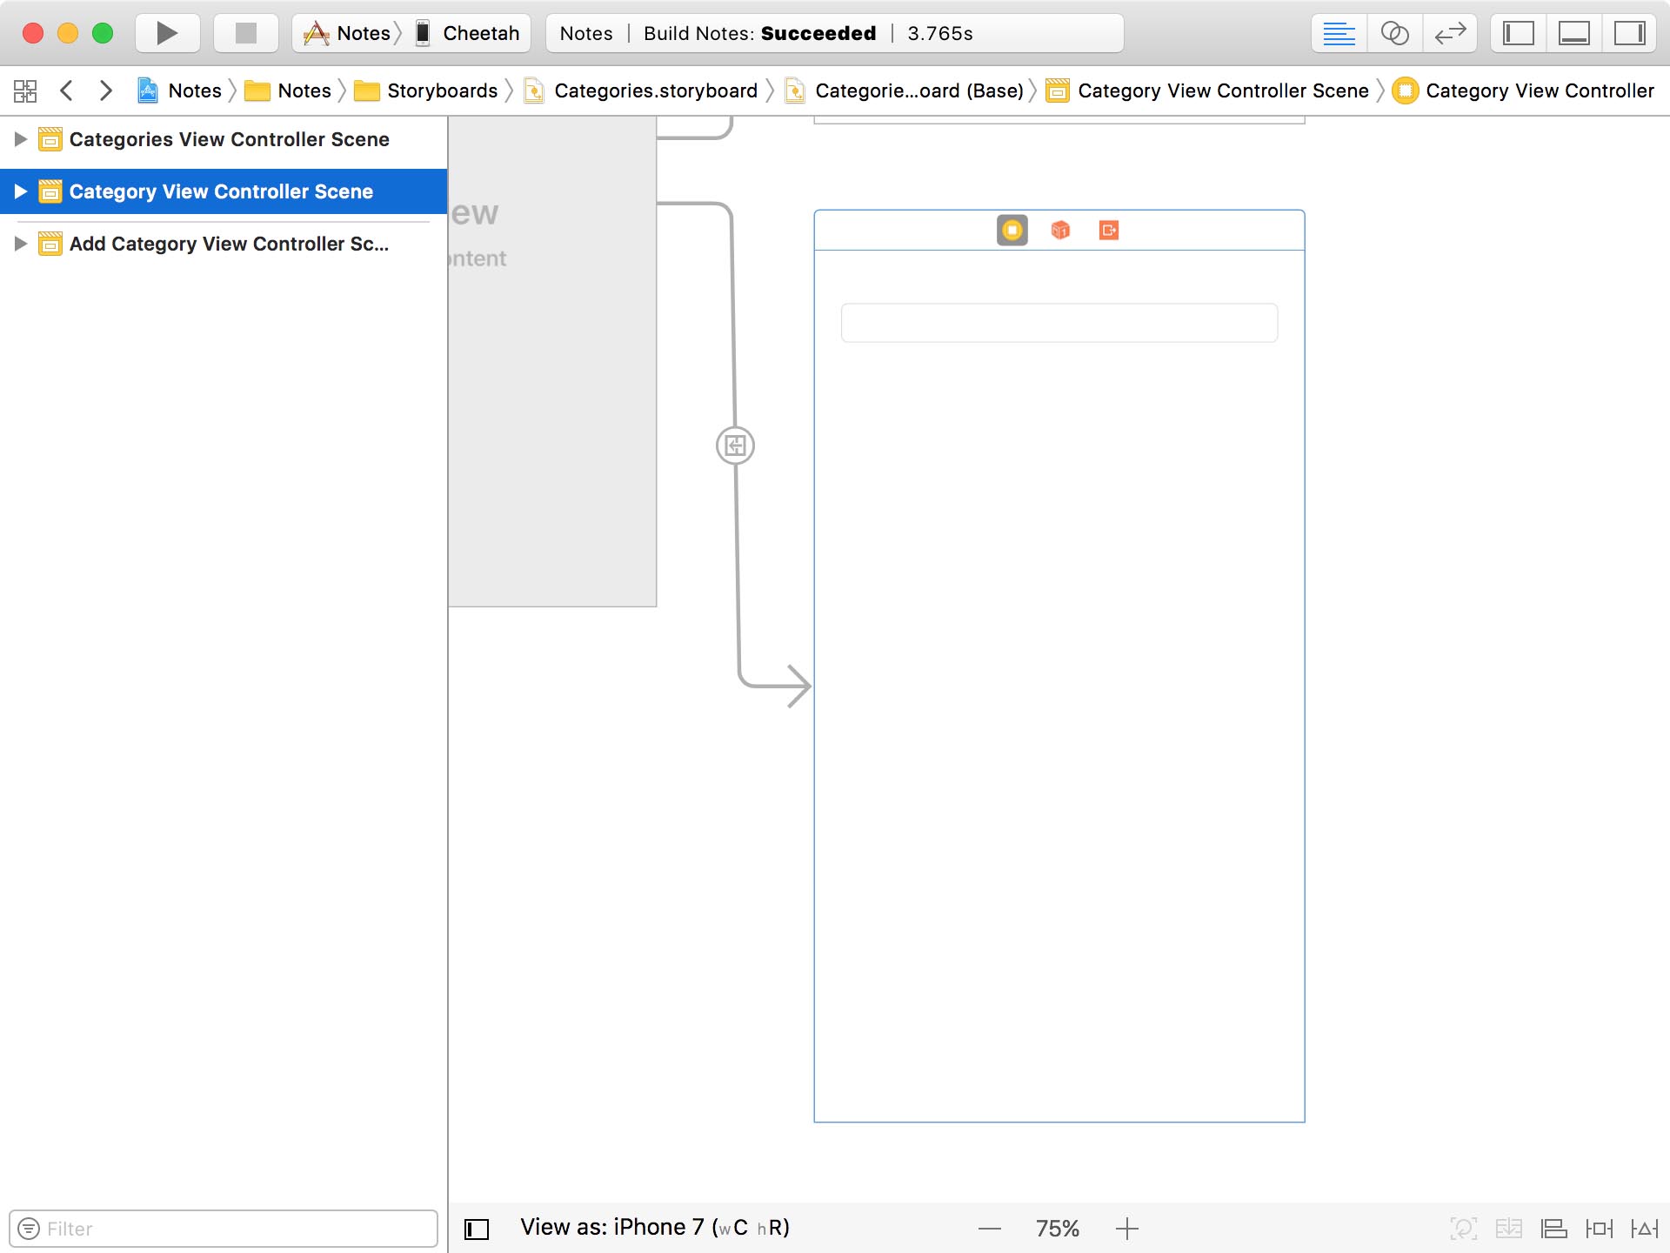Click the View as: iPhone 7 button

point(654,1227)
